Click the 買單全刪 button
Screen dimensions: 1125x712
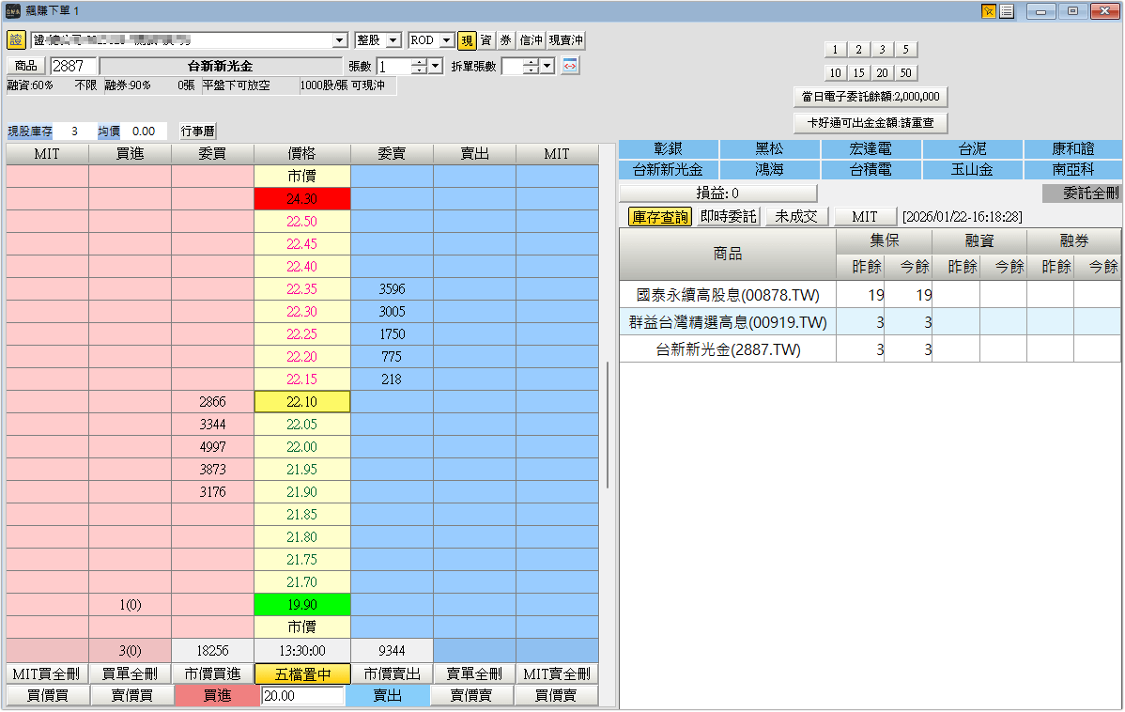[130, 674]
